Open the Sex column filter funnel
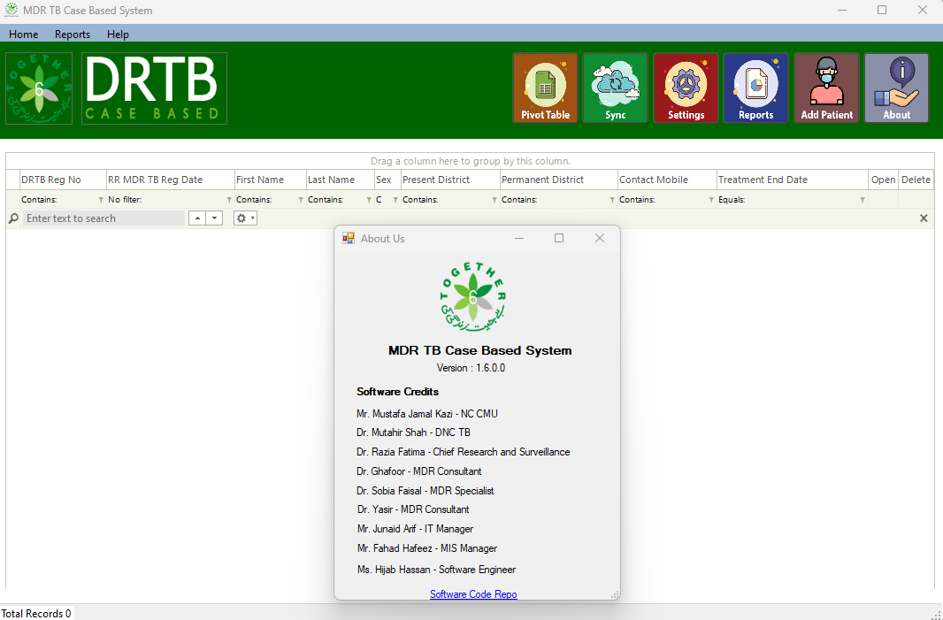This screenshot has width=943, height=620. (x=395, y=200)
